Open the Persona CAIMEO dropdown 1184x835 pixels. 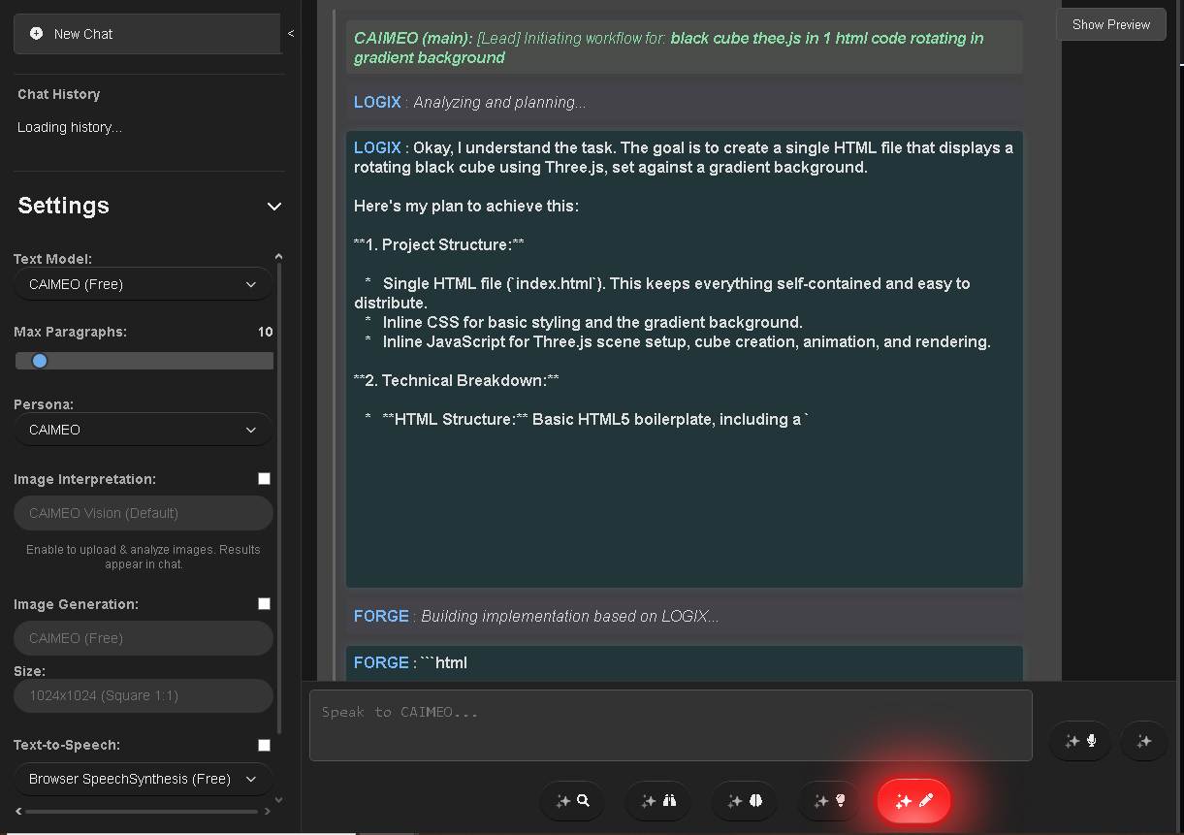pos(144,430)
